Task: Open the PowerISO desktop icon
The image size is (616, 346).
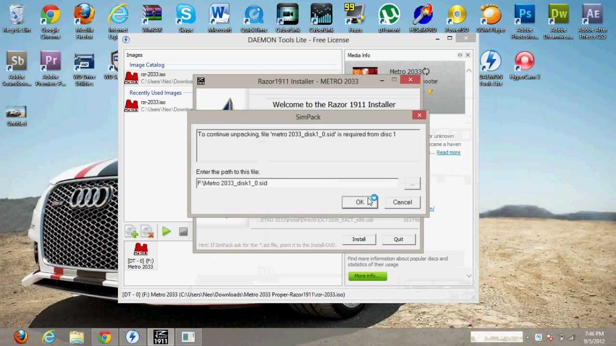Action: [x=457, y=19]
